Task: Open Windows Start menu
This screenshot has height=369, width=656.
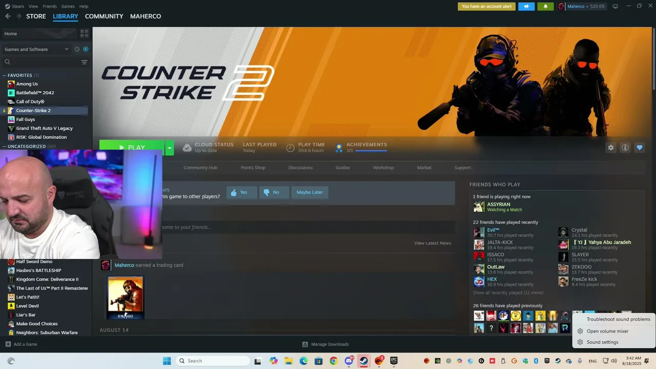Action: 167,361
